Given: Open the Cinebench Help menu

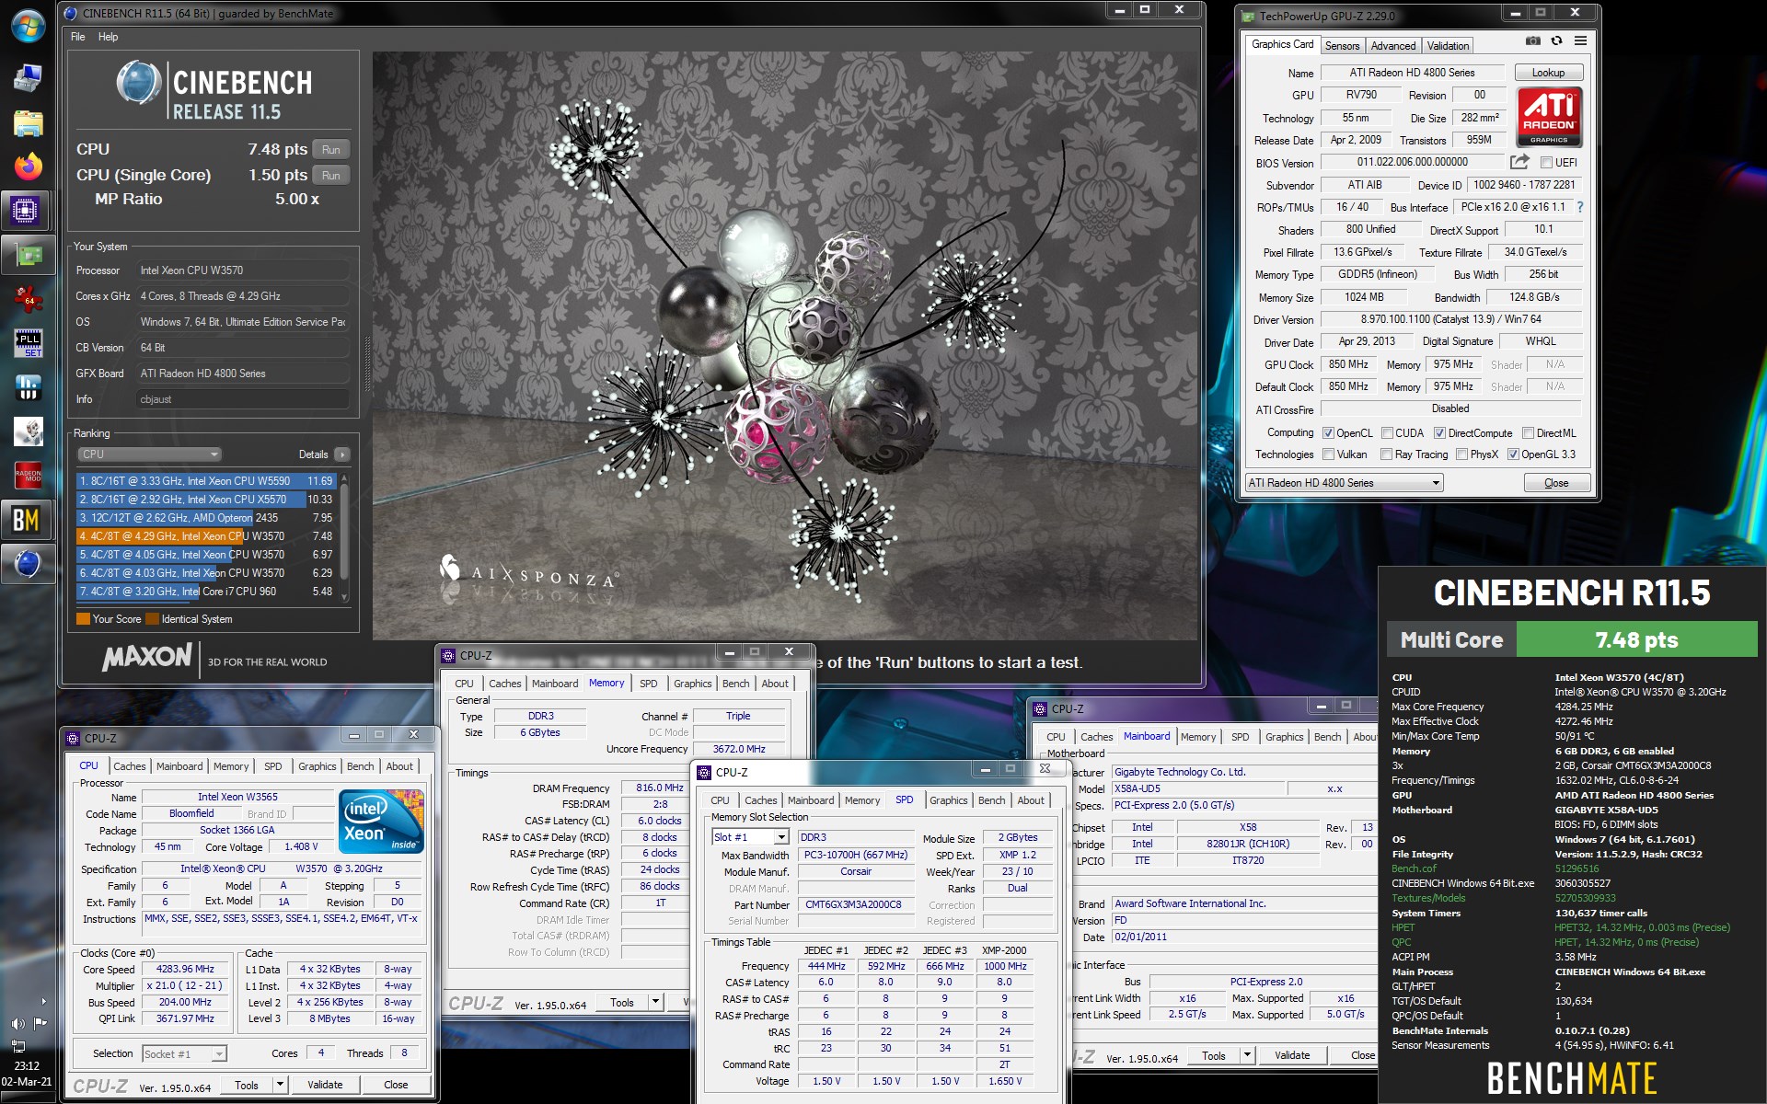Looking at the screenshot, I should click(109, 37).
